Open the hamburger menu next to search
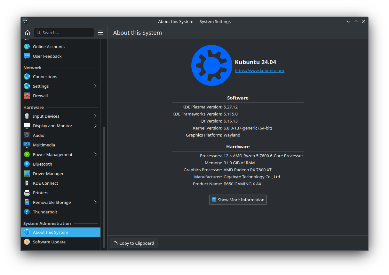Viewport: 389px width, 275px height. pos(100,33)
